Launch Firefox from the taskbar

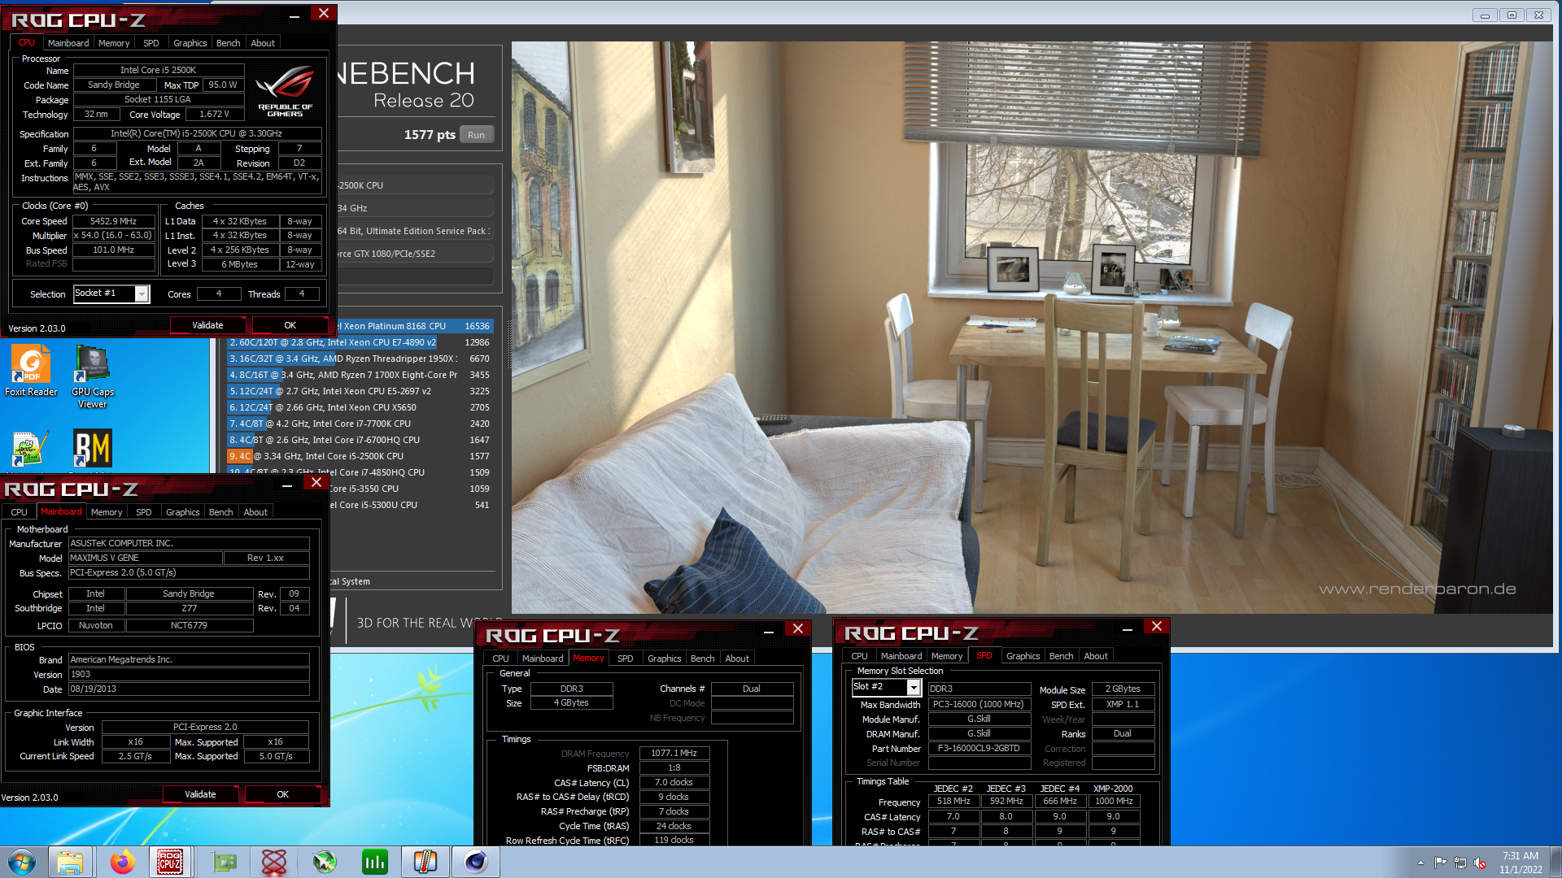point(123,862)
